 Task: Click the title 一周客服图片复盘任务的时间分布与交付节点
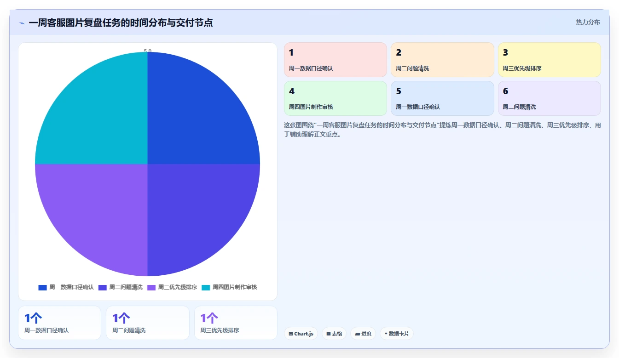click(x=121, y=23)
